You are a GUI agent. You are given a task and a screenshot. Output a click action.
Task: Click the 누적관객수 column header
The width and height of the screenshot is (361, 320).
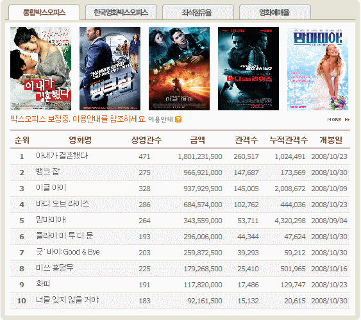pos(289,140)
